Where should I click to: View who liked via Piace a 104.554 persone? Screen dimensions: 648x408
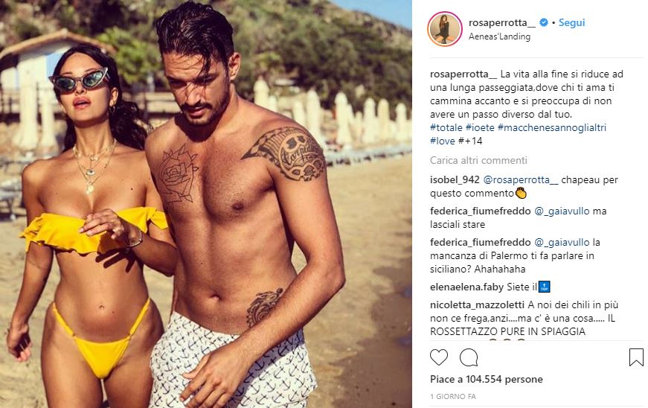pyautogui.click(x=487, y=379)
